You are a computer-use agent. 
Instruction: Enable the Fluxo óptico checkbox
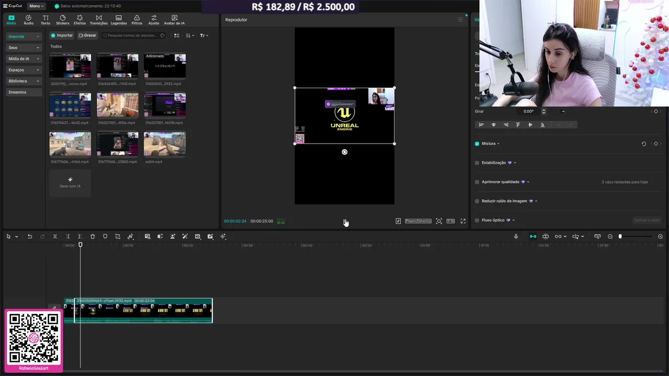point(477,220)
